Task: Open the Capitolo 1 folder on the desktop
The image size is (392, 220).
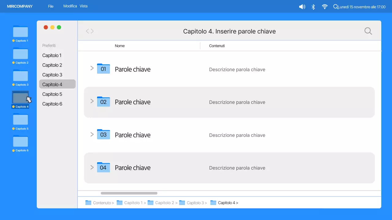Action: click(20, 31)
